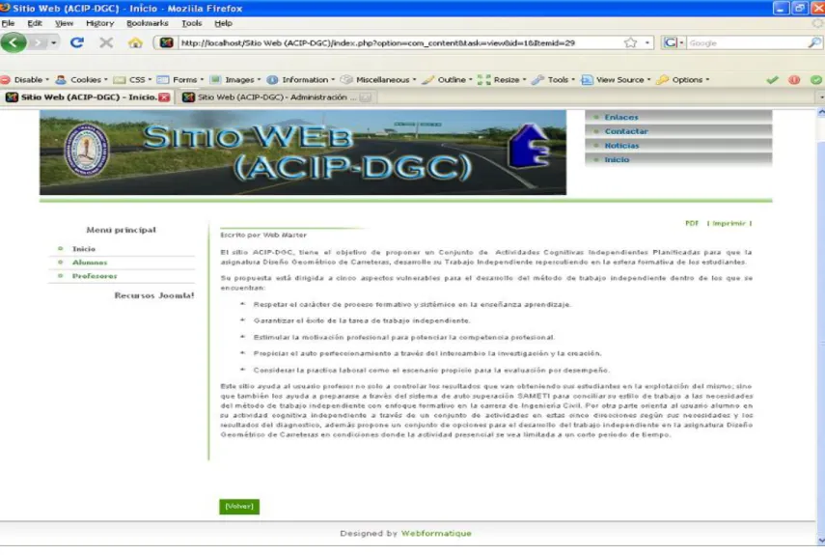Bookmark page with the star icon
Image resolution: width=825 pixels, height=555 pixels.
[630, 43]
